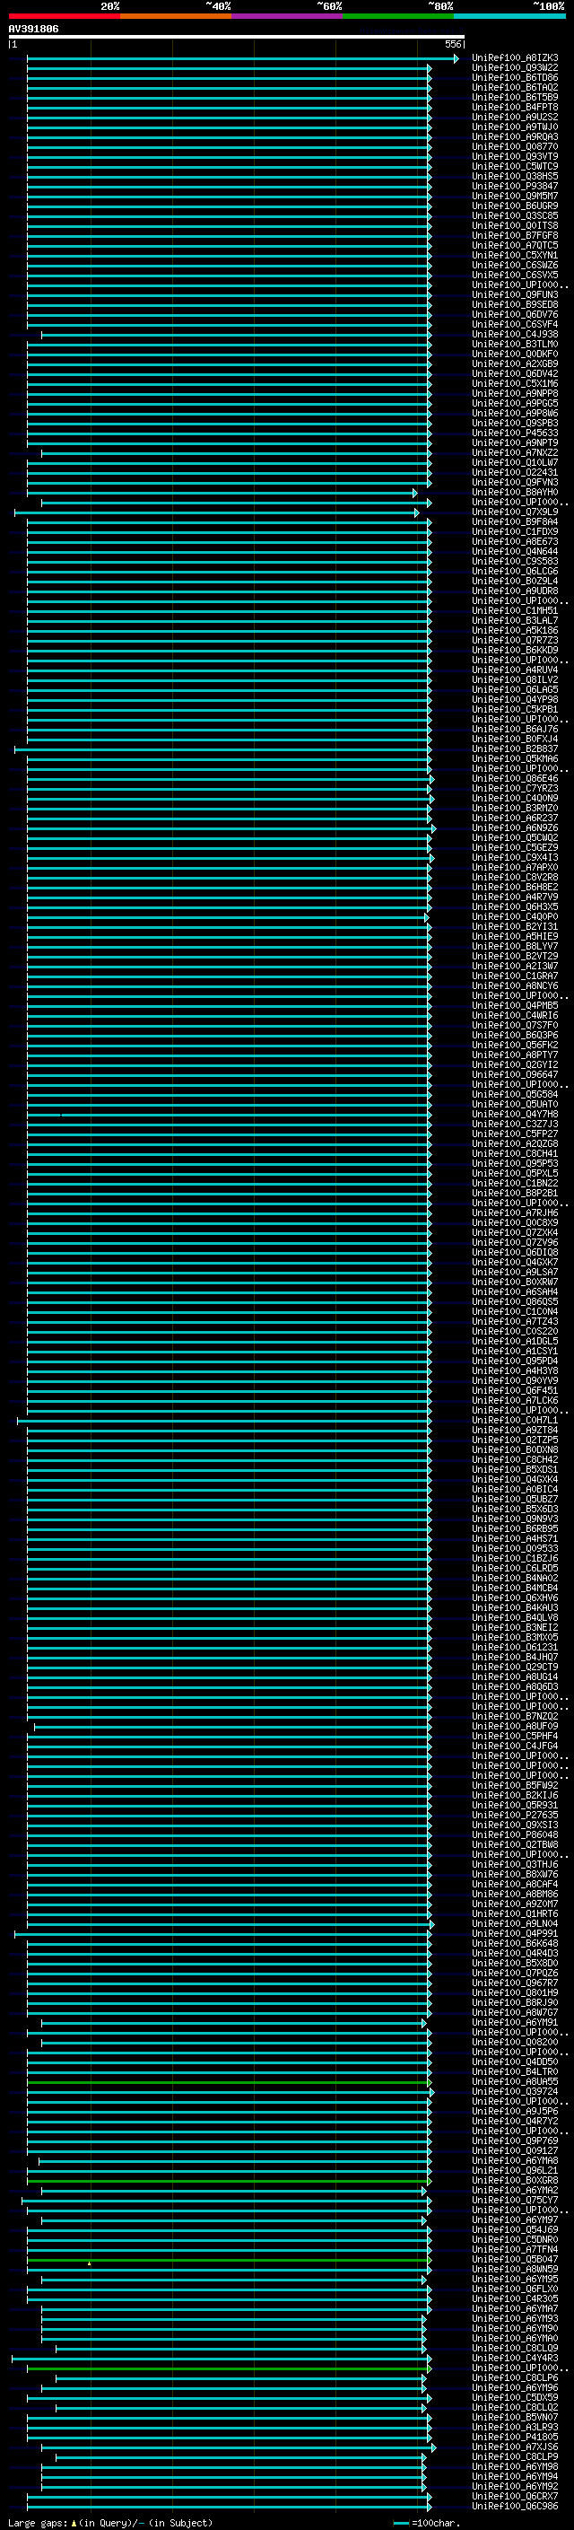The image size is (574, 2530).
Task: Select the UniRef100_C0H7L1 entry
Action: (515, 1420)
